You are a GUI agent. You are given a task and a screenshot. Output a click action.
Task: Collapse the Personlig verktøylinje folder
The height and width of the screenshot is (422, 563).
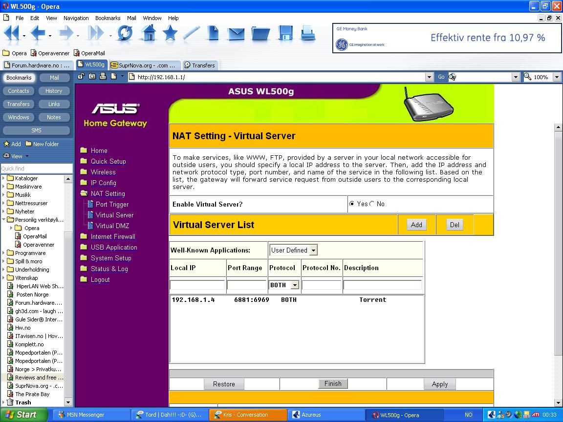point(3,220)
